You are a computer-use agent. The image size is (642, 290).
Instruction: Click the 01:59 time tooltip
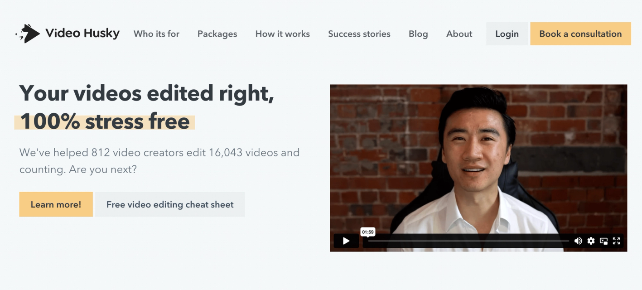tap(368, 232)
